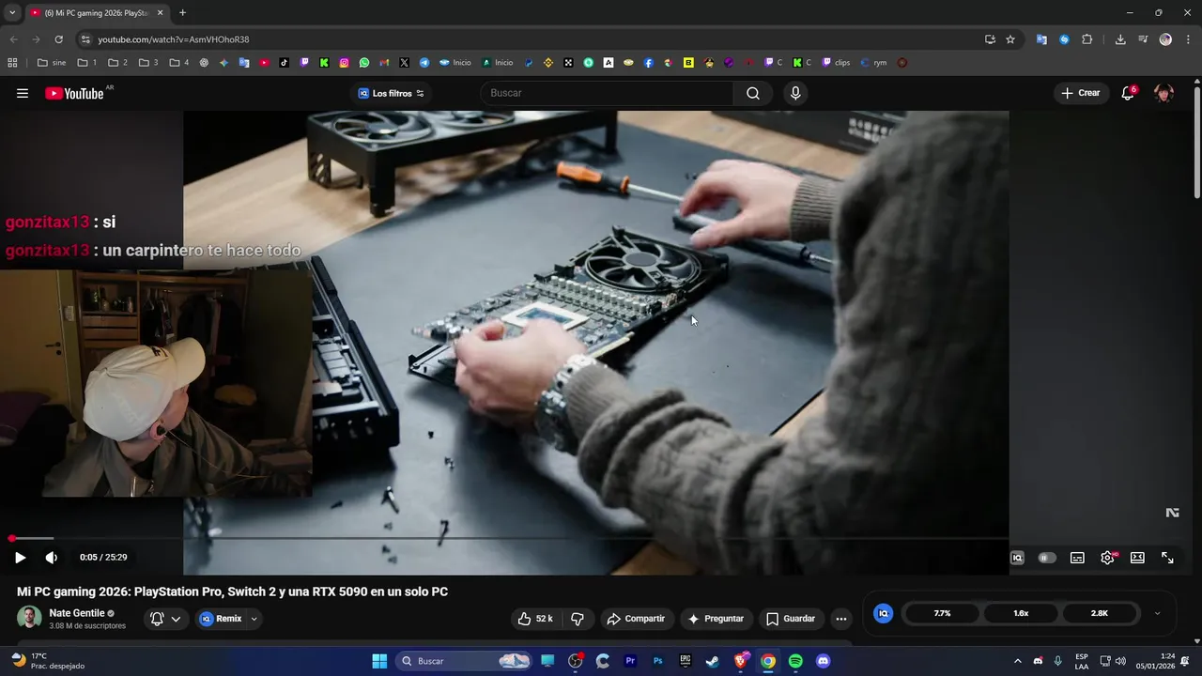This screenshot has height=676, width=1202.
Task: Expand the Remix dropdown arrow
Action: pos(254,619)
